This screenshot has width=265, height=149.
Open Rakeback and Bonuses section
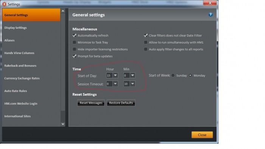(x=31, y=66)
